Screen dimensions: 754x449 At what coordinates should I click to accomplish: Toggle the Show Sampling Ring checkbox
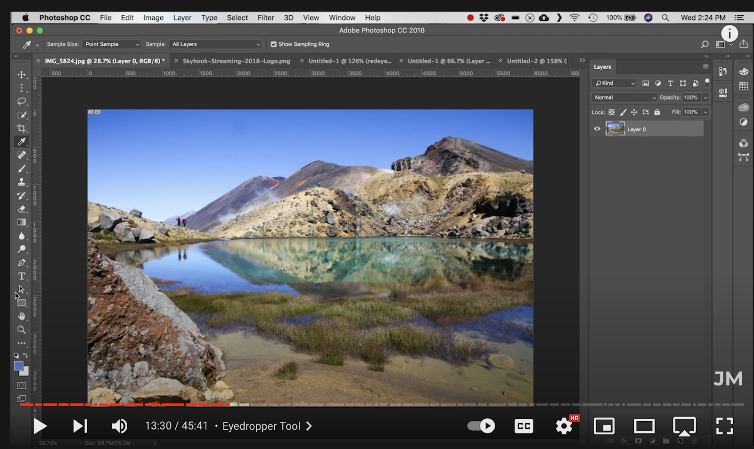pyautogui.click(x=274, y=44)
